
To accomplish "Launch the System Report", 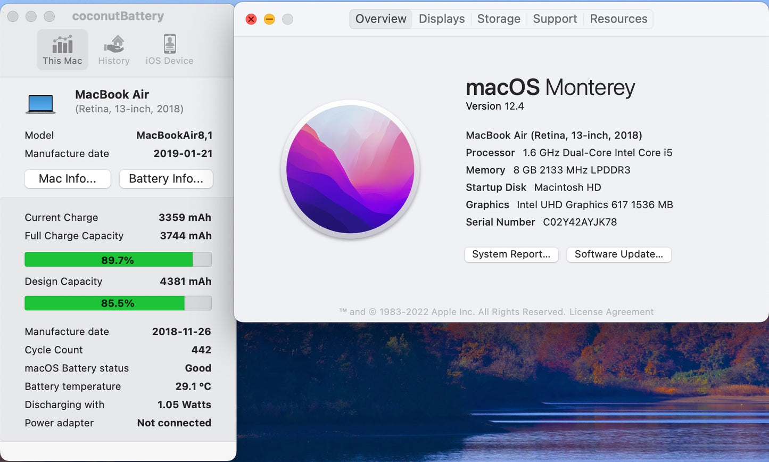I will (x=511, y=254).
